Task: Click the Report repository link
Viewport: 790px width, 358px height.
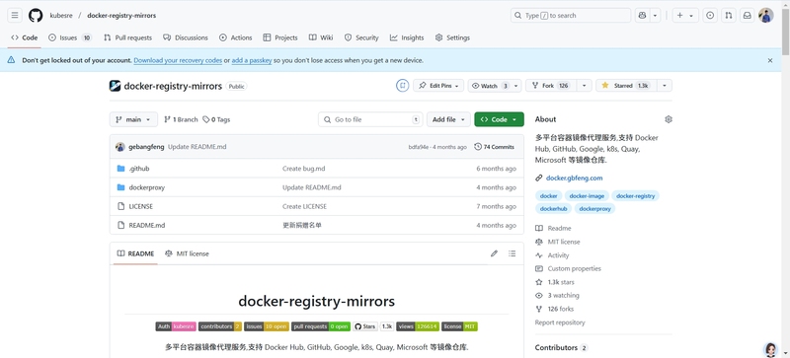Action: (560, 322)
